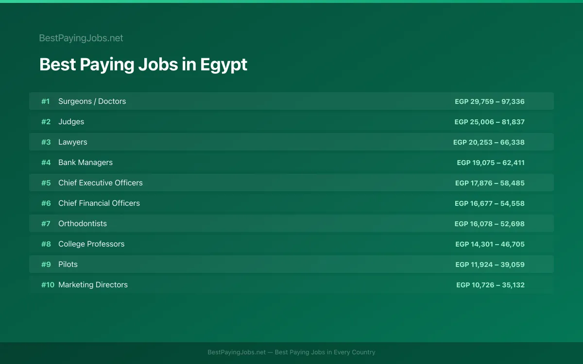Select the College Professors job title
This screenshot has height=364, width=583.
click(x=91, y=244)
